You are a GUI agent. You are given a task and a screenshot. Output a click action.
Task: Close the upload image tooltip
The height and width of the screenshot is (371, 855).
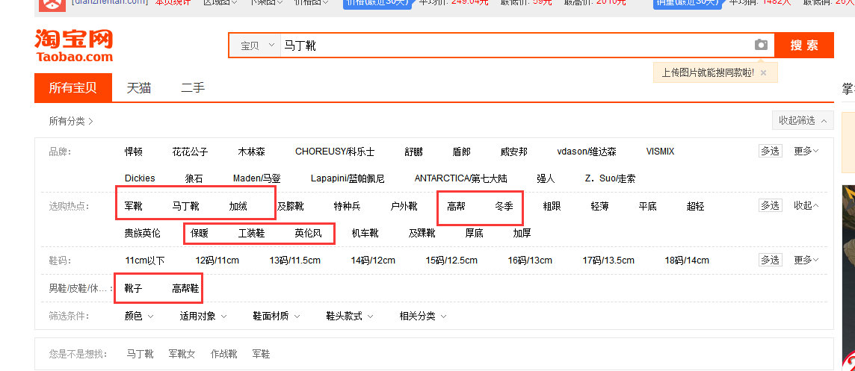point(763,72)
